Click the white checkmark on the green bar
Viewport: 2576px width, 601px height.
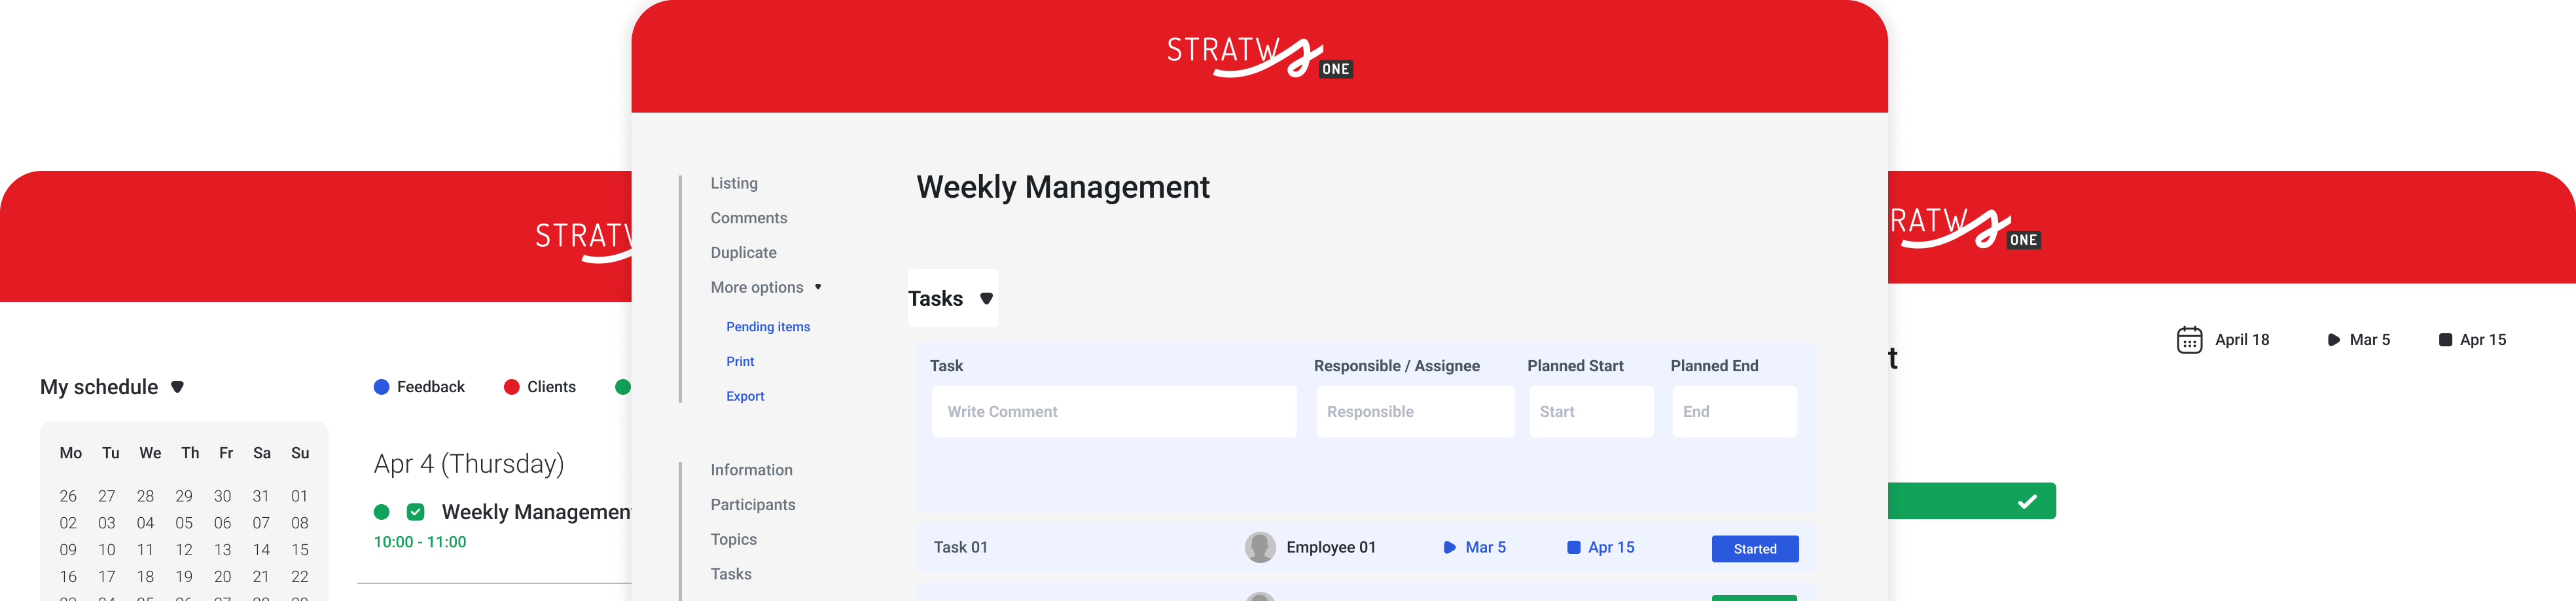pyautogui.click(x=2026, y=501)
